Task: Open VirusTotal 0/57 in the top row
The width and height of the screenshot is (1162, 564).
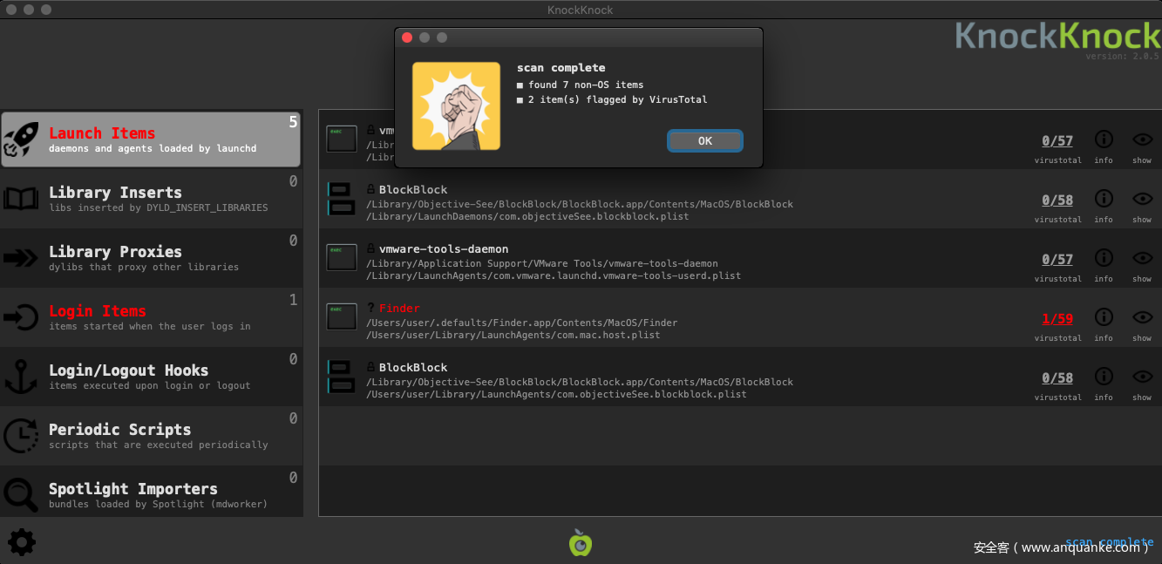Action: click(x=1057, y=141)
